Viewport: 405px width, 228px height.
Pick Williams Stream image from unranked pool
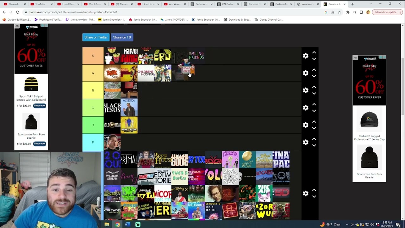coord(112,177)
